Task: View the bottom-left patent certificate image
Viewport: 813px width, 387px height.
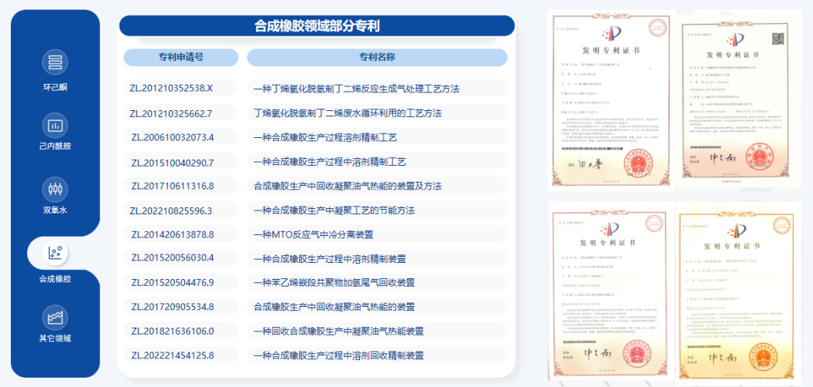Action: pos(611,290)
